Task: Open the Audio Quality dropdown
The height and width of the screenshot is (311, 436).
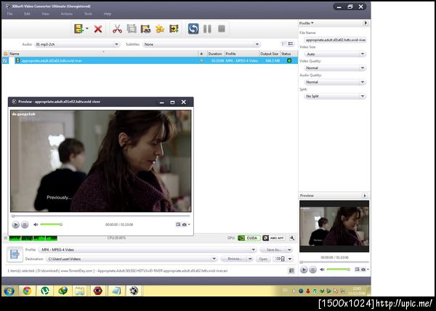Action: point(335,82)
